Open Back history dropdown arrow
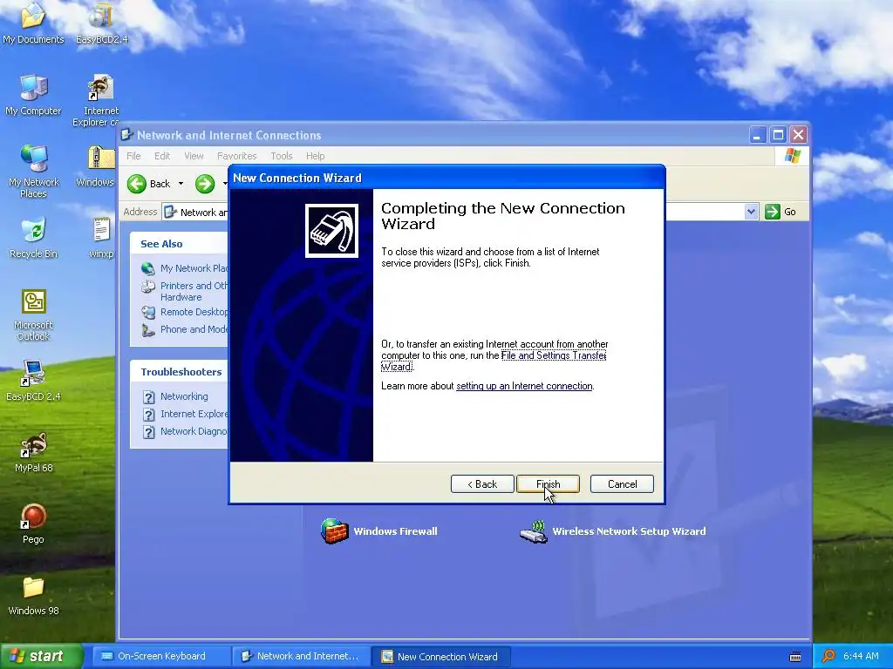The height and width of the screenshot is (669, 893). pyautogui.click(x=181, y=184)
